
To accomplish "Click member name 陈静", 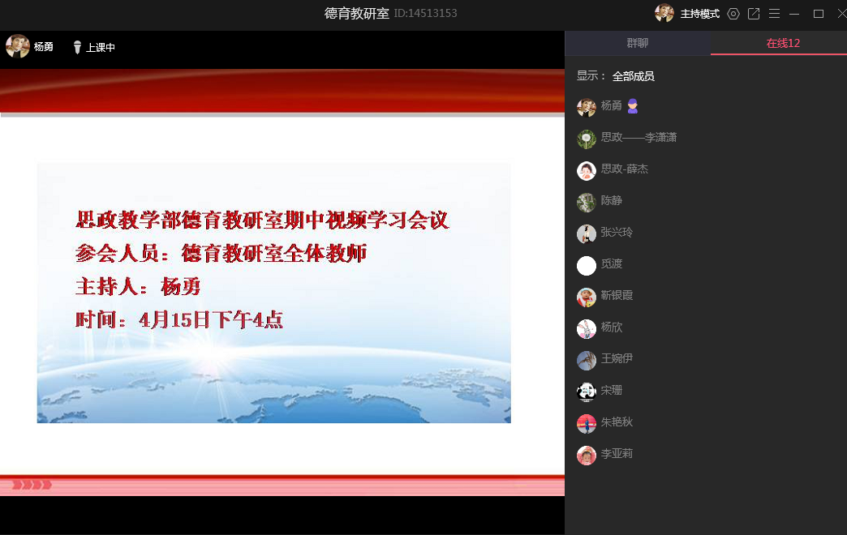I will point(612,201).
